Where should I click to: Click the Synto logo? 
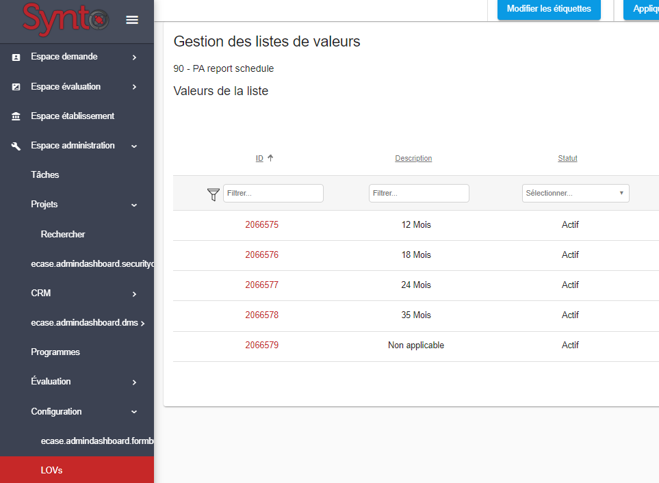[x=66, y=19]
